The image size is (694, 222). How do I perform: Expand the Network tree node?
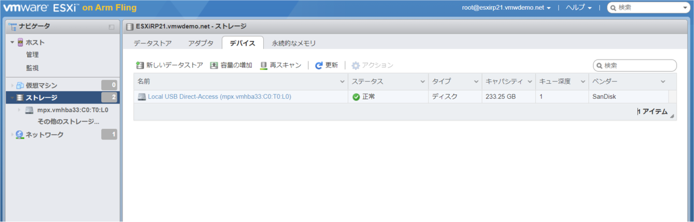click(12, 135)
